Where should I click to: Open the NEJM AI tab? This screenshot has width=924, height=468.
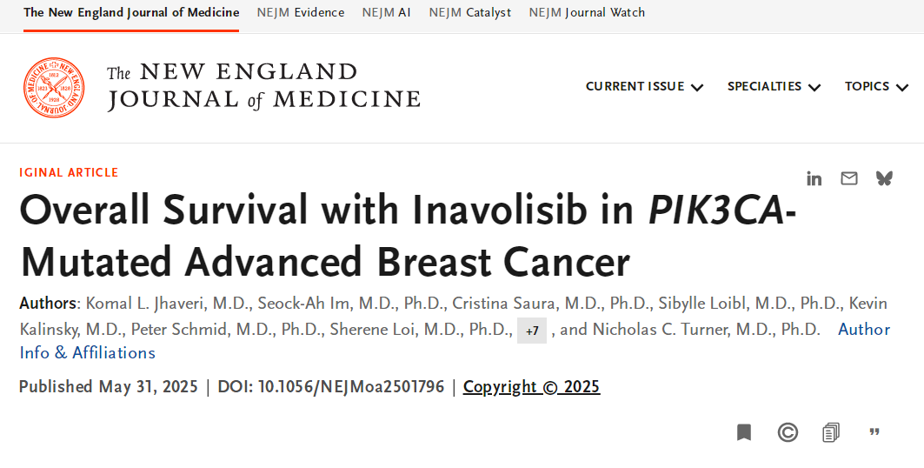[387, 12]
